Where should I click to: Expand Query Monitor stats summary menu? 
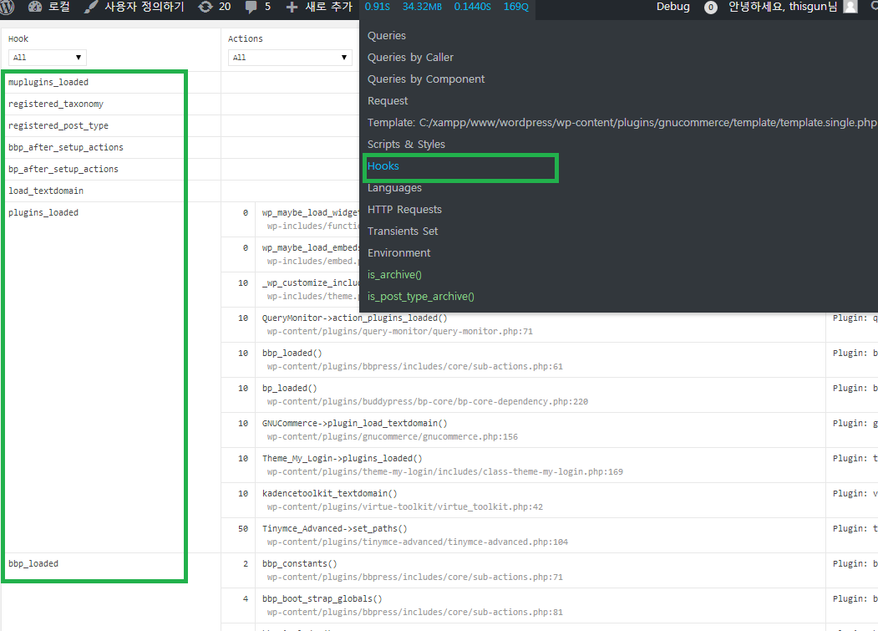tap(447, 8)
